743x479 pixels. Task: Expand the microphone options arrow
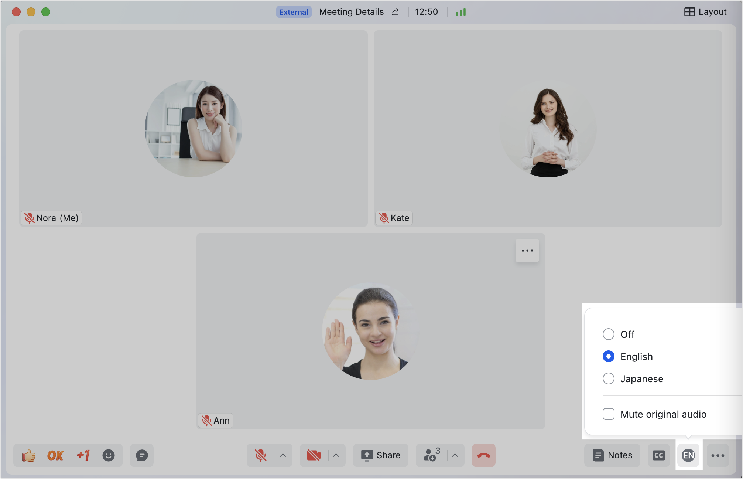point(283,455)
